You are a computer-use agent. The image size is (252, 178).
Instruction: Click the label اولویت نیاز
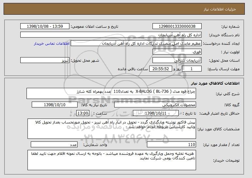click(x=230, y=52)
